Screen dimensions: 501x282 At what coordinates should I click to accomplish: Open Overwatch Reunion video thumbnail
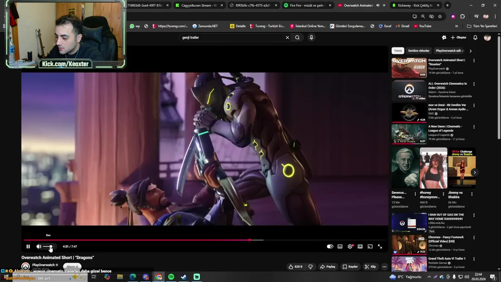coord(409,68)
